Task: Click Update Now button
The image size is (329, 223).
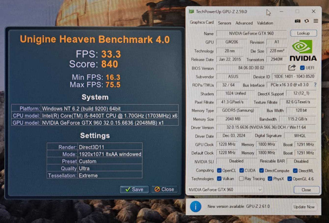Action: tap(304, 207)
